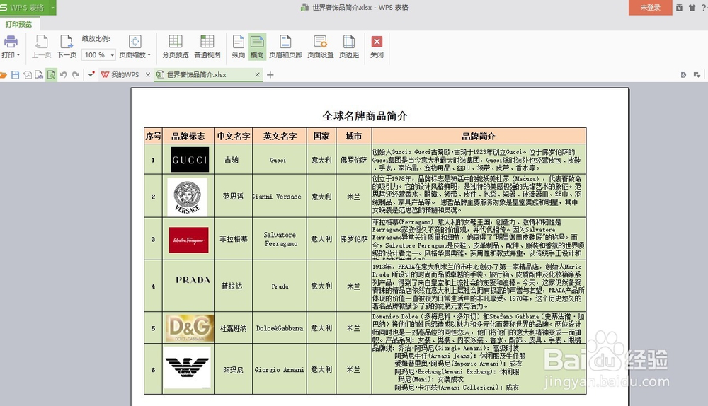Click the 范思哲 cell
This screenshot has height=406, width=708.
(x=233, y=197)
